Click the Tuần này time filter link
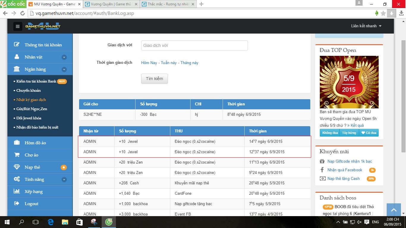 point(169,63)
